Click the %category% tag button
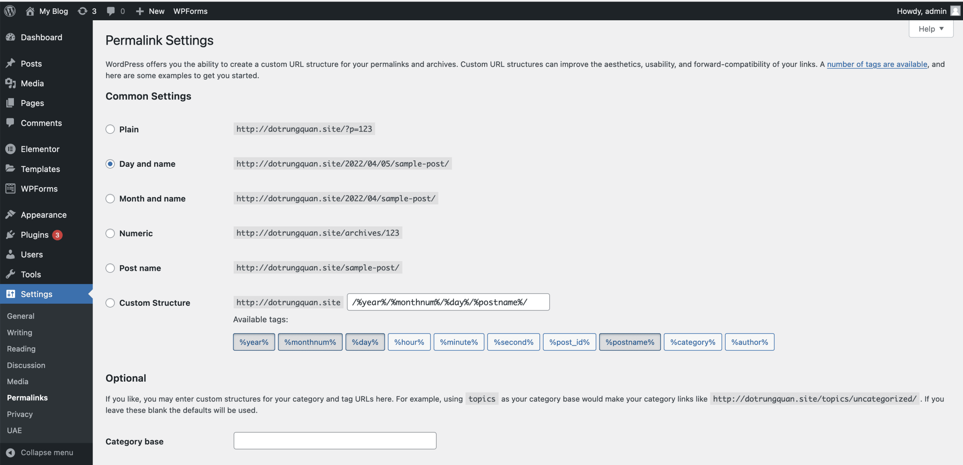Image resolution: width=963 pixels, height=465 pixels. pos(693,342)
